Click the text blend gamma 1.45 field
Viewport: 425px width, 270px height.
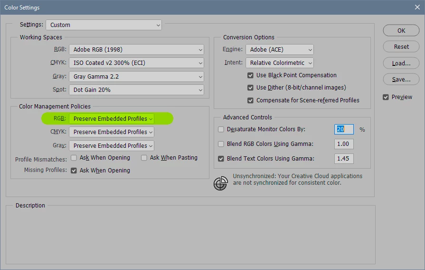tap(344, 158)
